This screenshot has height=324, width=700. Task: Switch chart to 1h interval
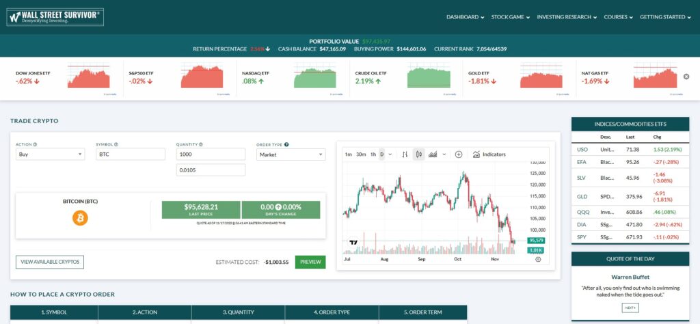(373, 154)
